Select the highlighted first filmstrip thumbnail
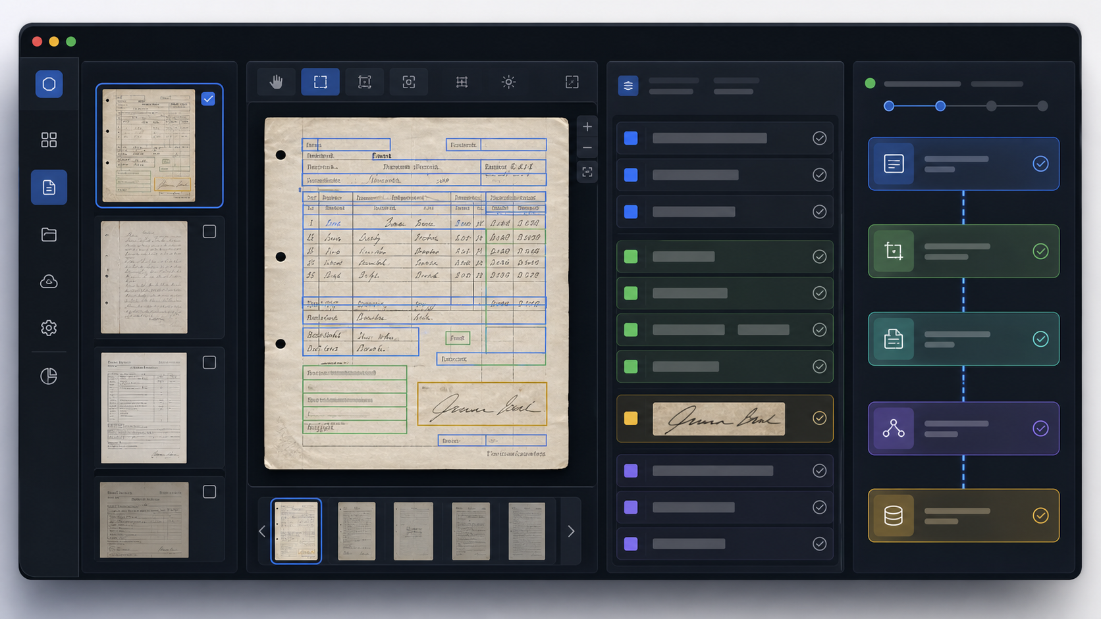This screenshot has height=619, width=1101. pyautogui.click(x=296, y=531)
